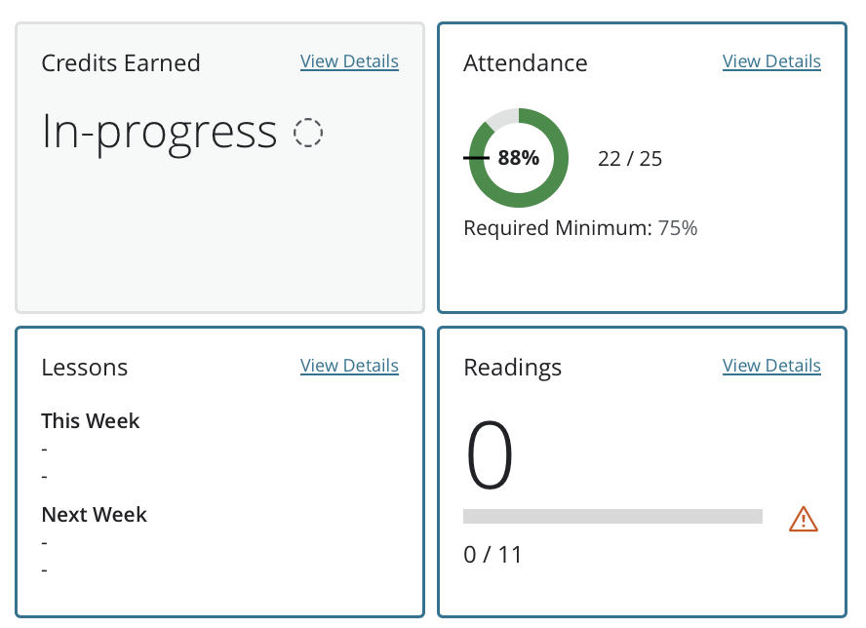This screenshot has width=866, height=628.
Task: Click the Next Week lessons label
Action: click(95, 515)
